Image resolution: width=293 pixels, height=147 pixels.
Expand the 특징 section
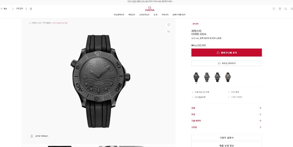227,115
